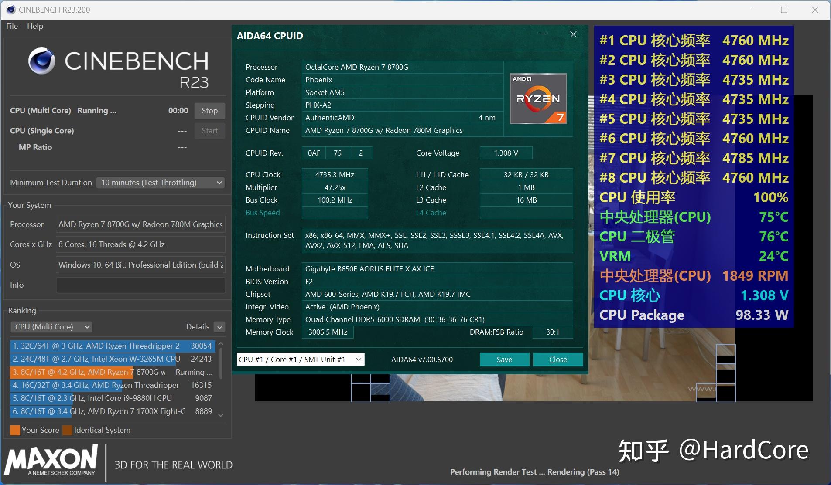The image size is (831, 485).
Task: Open the CPU (Multi Core) ranking dropdown
Action: 51,327
